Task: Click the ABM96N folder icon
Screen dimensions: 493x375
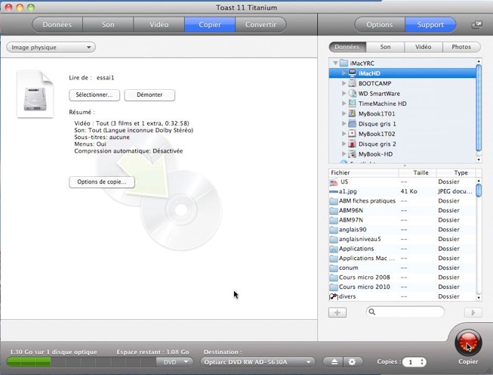Action: pos(334,211)
